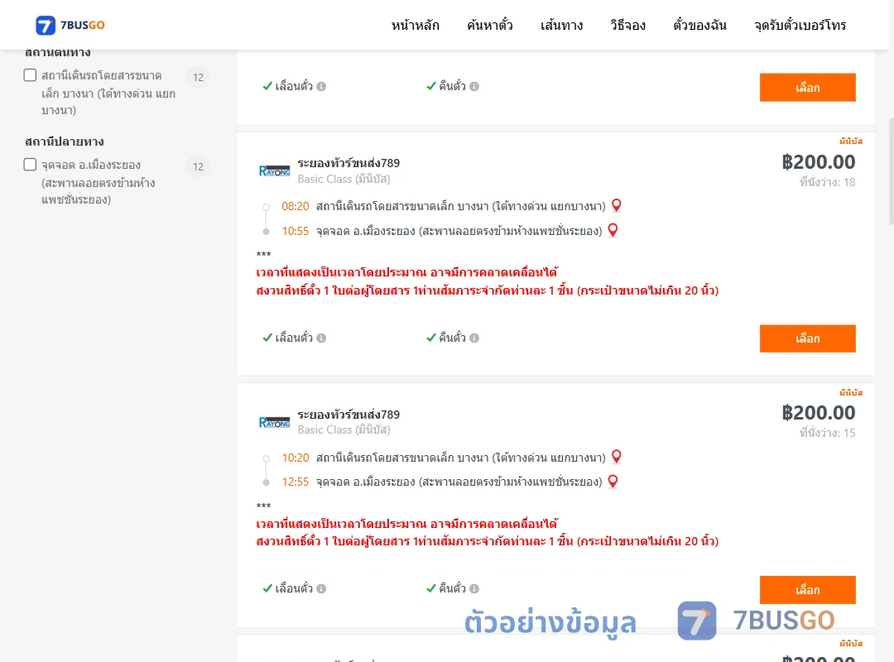This screenshot has height=662, width=894.
Task: Click price ฿200.00 of 10:20 trip
Action: 818,413
